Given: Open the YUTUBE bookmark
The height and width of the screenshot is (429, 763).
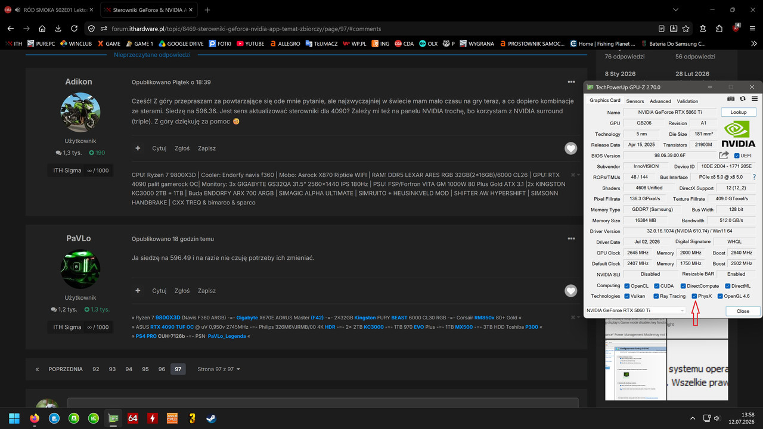Looking at the screenshot, I should 250,43.
